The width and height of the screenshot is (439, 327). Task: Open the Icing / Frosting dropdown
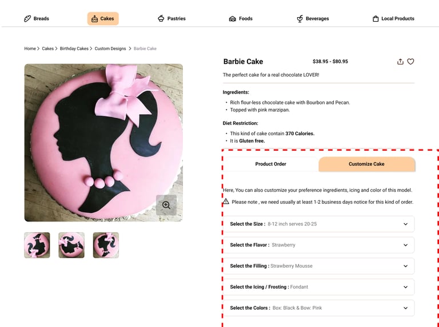click(318, 286)
